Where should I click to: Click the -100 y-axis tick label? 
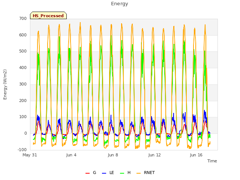[x=22, y=150]
